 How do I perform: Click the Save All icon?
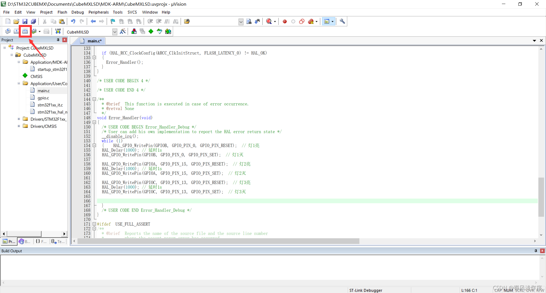[34, 21]
